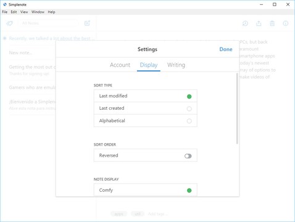
Task: Open the tags sidebar icon
Action: coord(10,23)
